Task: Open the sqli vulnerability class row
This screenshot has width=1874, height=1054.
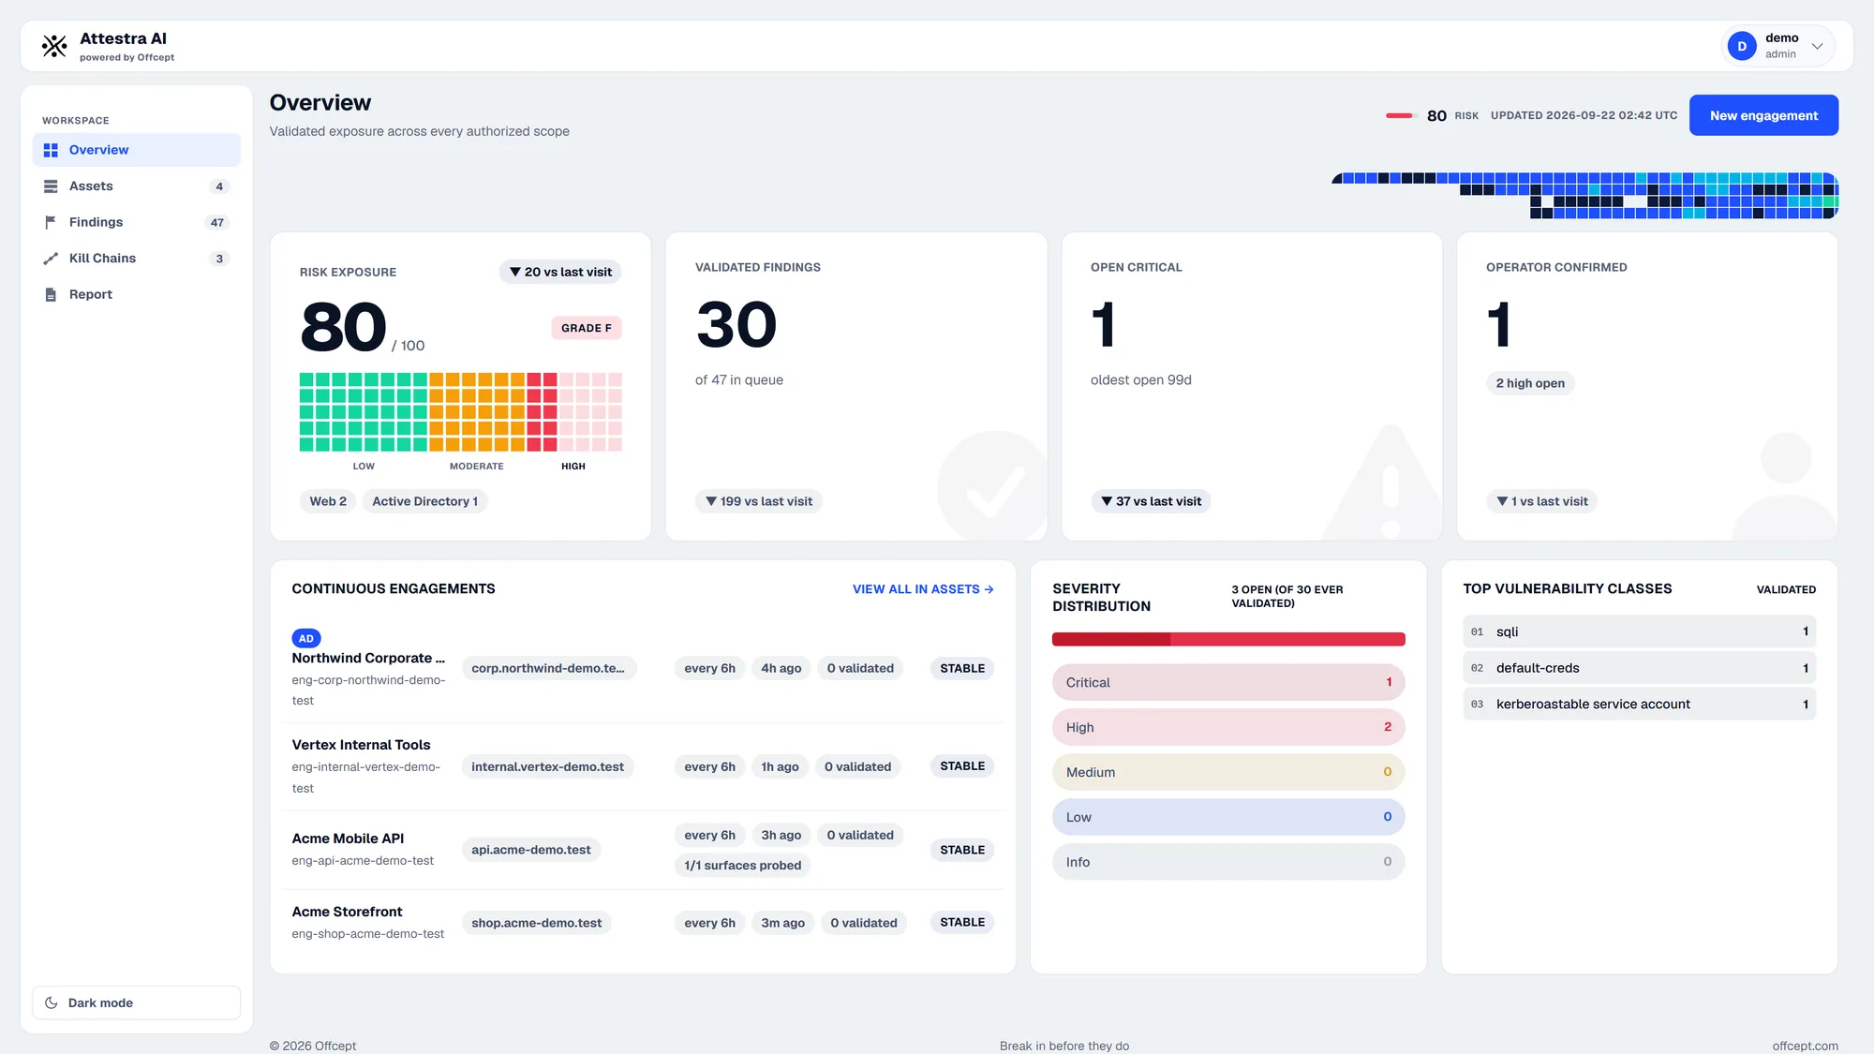Action: click(x=1639, y=631)
